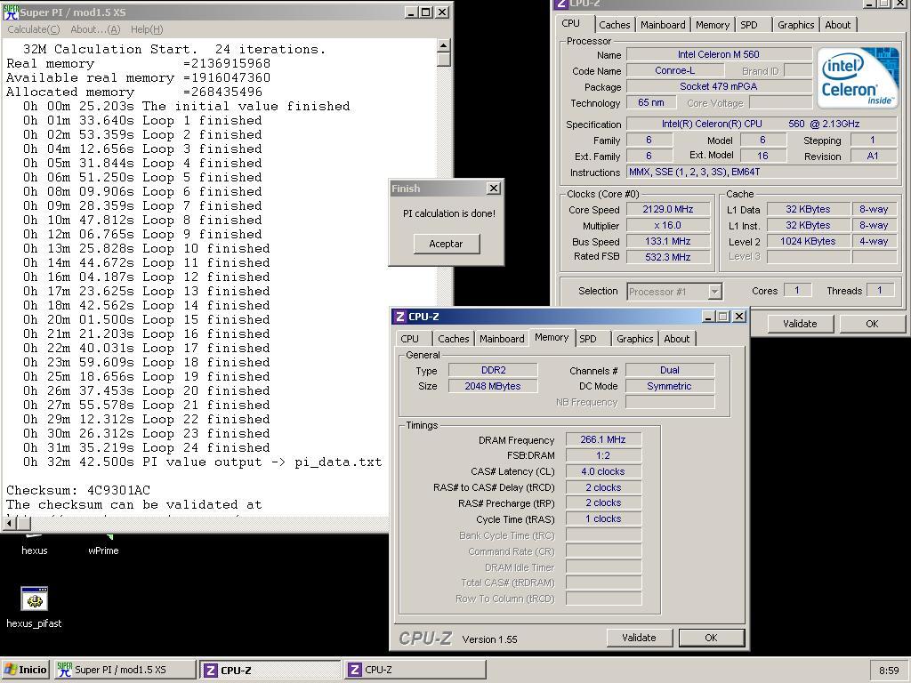Click the 8:59 taskbar clock
This screenshot has height=683, width=911.
click(x=889, y=671)
